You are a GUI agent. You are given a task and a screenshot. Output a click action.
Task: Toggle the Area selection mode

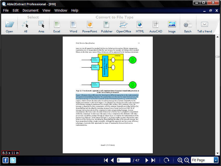[x=41, y=25]
